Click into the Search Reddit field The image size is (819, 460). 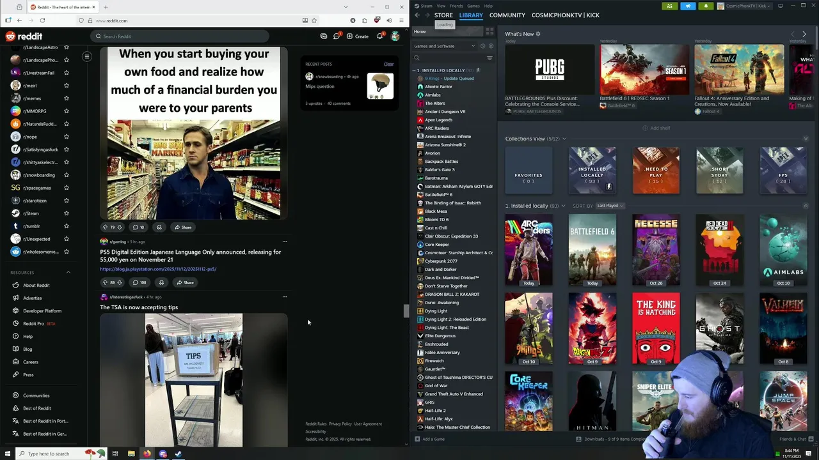coord(179,36)
